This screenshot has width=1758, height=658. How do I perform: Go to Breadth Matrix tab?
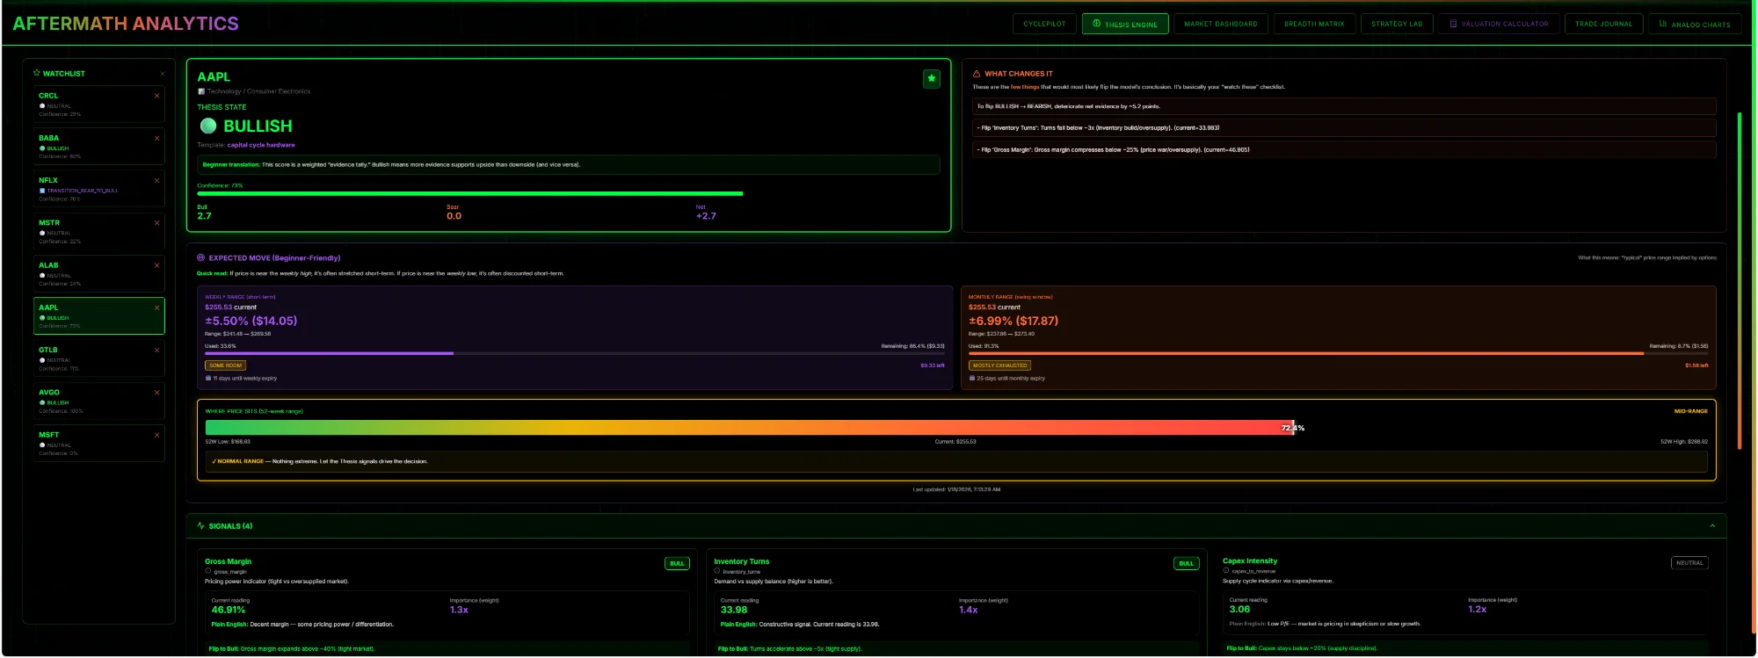point(1314,24)
